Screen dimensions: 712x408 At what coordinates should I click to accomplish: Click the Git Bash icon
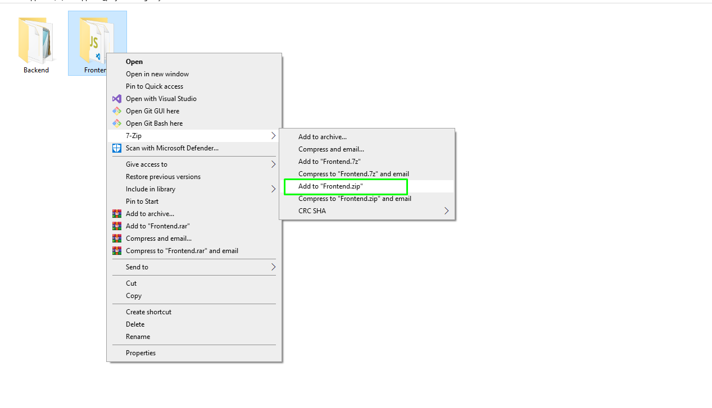[117, 123]
